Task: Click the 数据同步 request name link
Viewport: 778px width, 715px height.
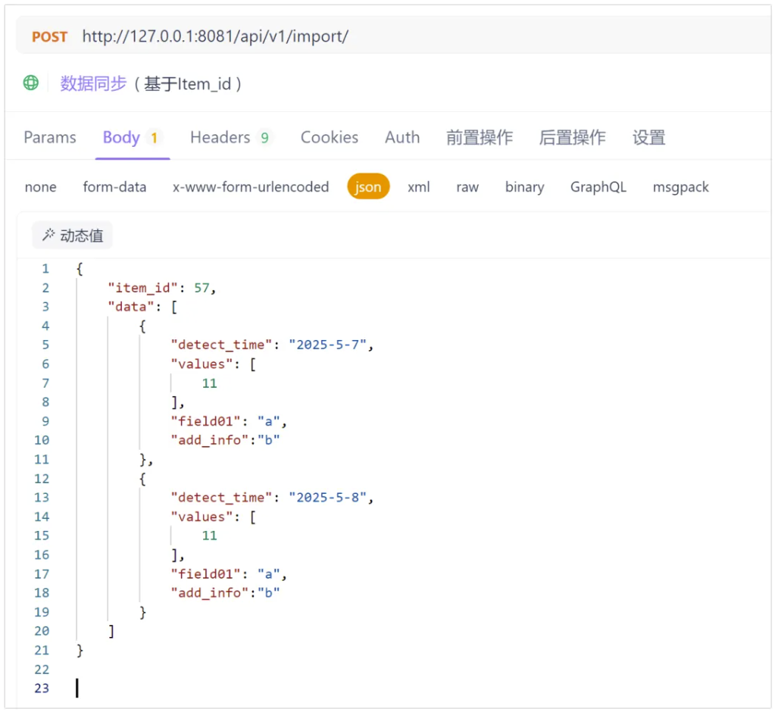Action: (x=93, y=83)
